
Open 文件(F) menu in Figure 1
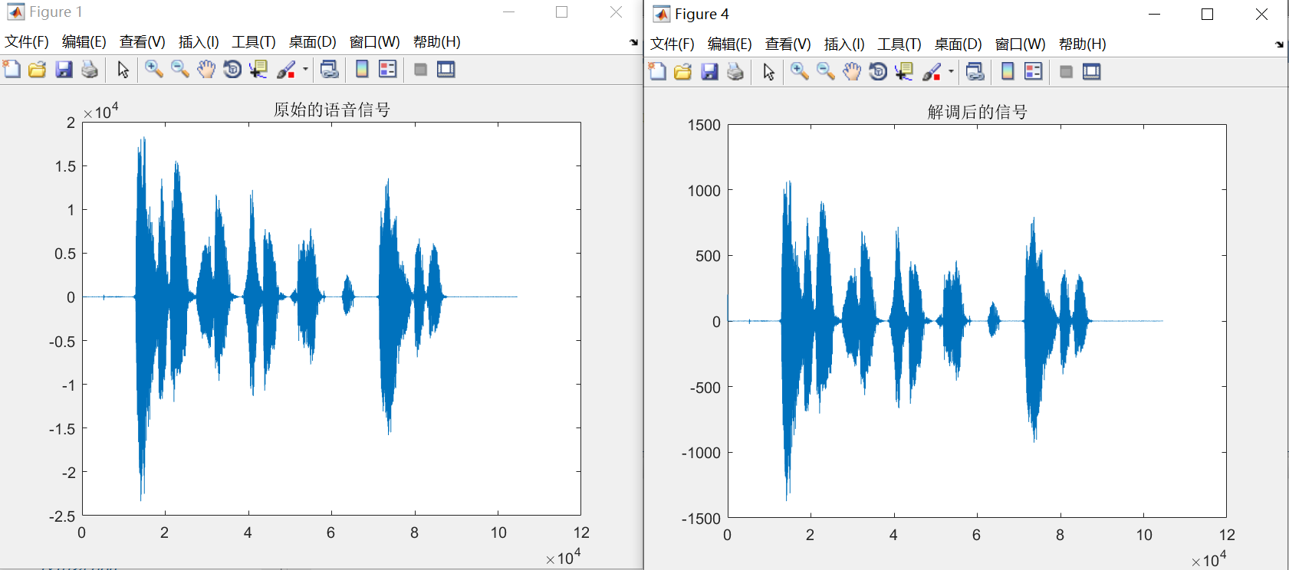pyautogui.click(x=27, y=42)
